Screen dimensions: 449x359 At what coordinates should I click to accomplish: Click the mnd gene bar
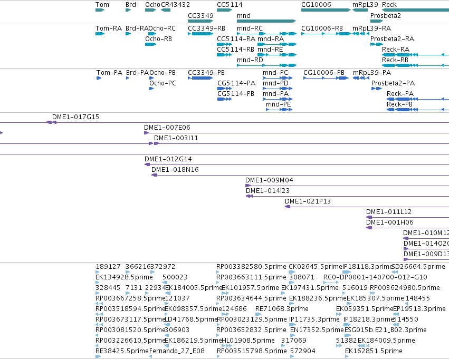click(266, 21)
